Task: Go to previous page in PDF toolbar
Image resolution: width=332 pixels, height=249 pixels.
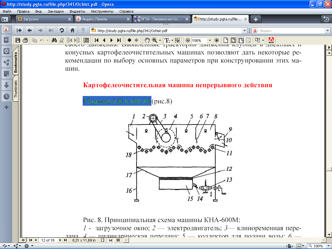Action: (104, 40)
